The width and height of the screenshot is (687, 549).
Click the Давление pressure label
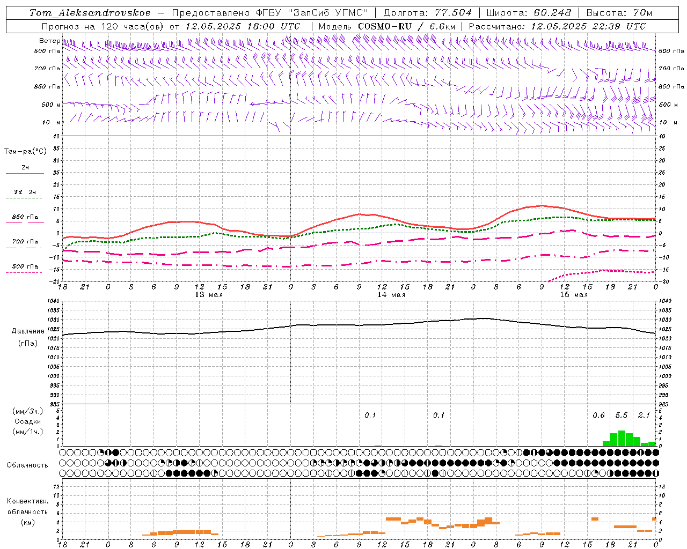pyautogui.click(x=28, y=331)
